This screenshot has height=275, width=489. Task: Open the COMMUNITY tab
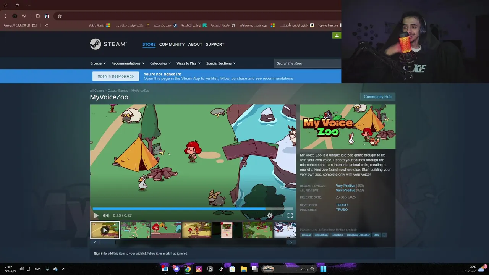tap(172, 44)
